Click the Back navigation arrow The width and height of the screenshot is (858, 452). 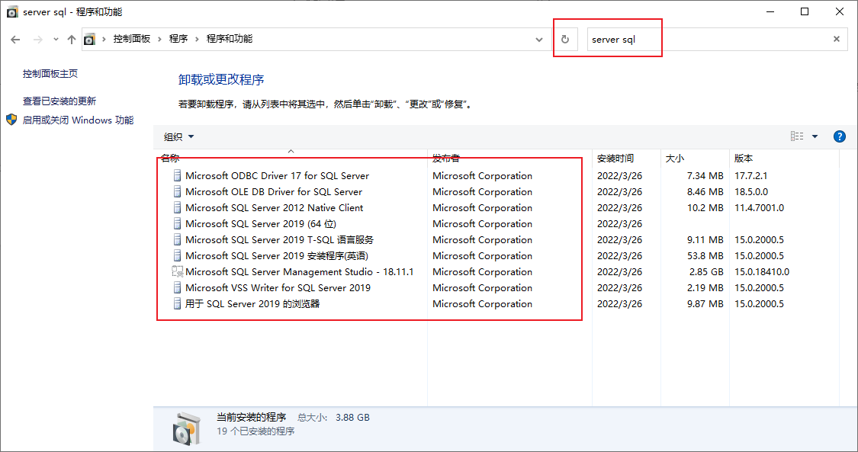(x=15, y=40)
